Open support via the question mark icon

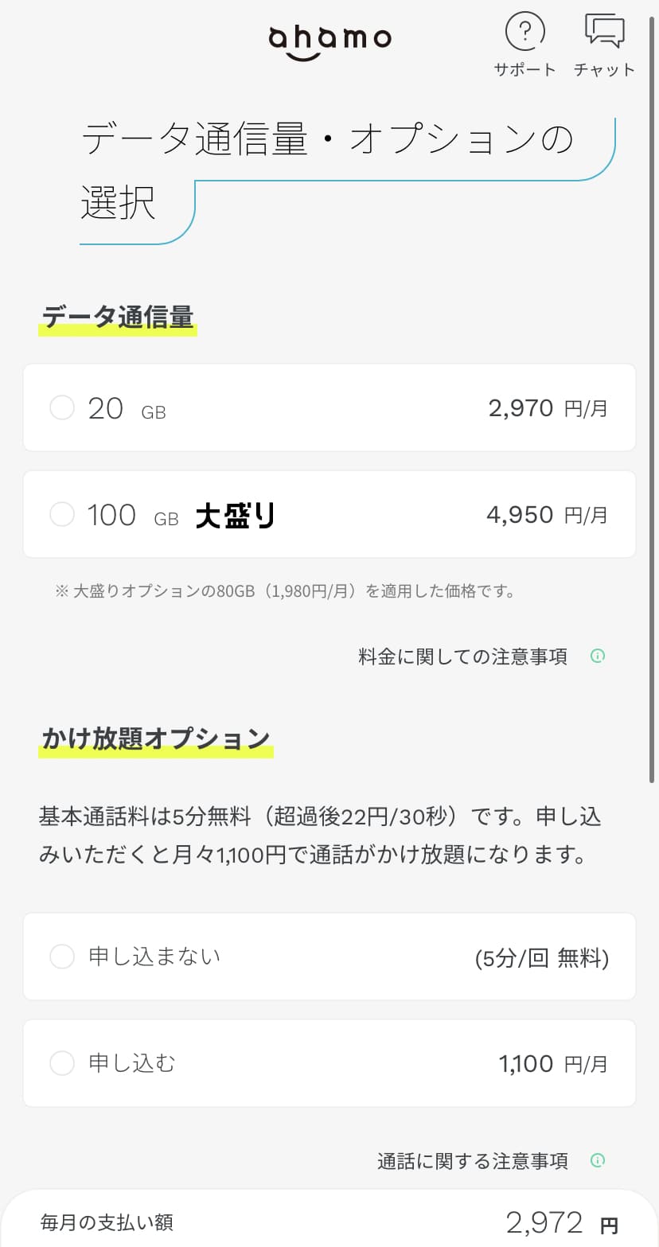pyautogui.click(x=524, y=32)
